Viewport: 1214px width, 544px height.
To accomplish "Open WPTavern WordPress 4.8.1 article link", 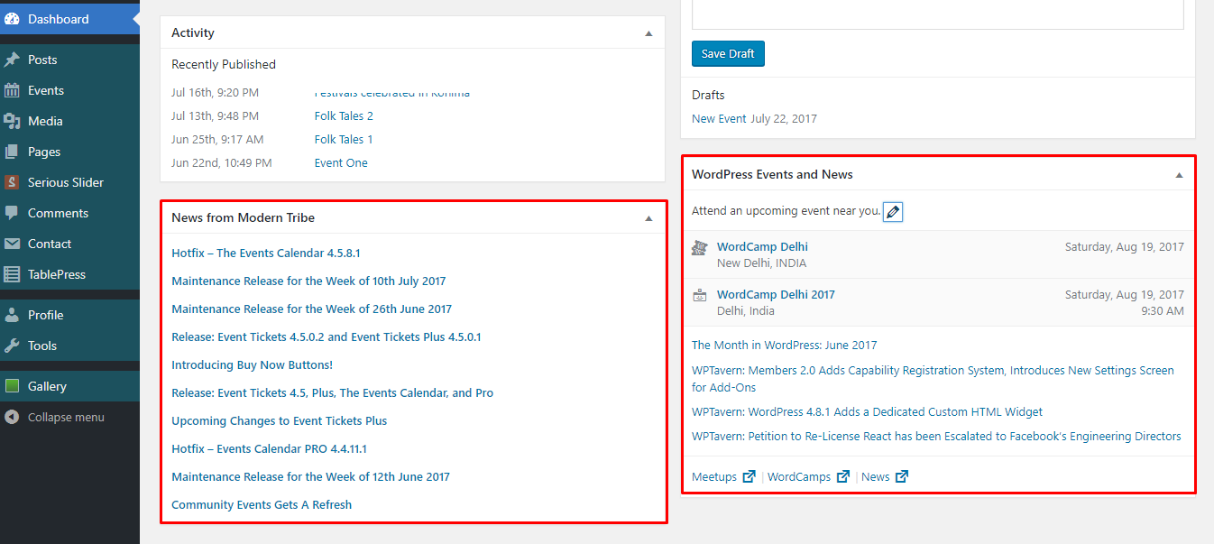I will pyautogui.click(x=867, y=411).
